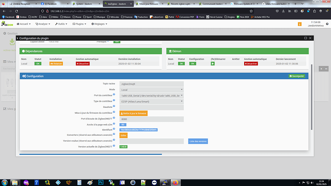Click the Firefox bookmark star icon

coord(251,11)
